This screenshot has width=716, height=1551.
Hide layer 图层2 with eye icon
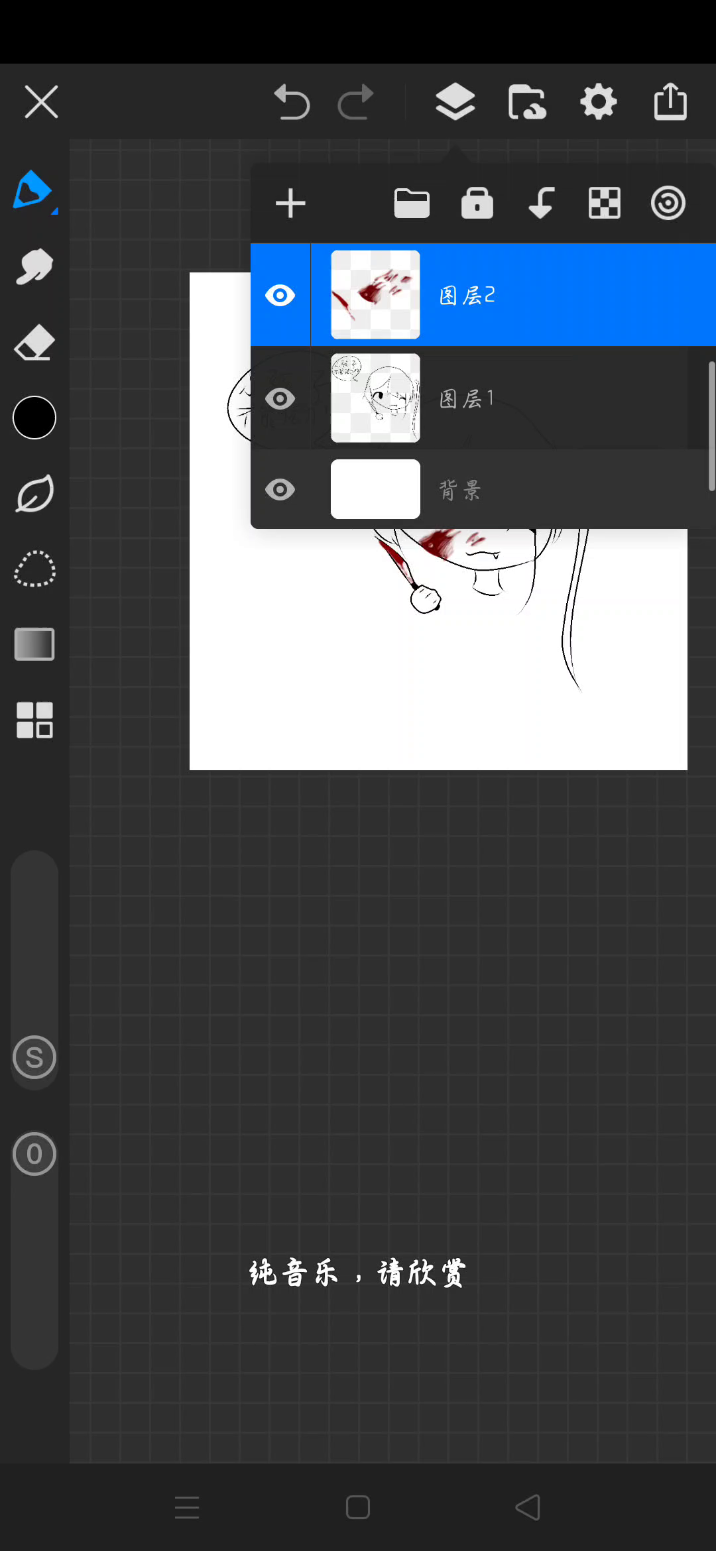click(x=280, y=295)
